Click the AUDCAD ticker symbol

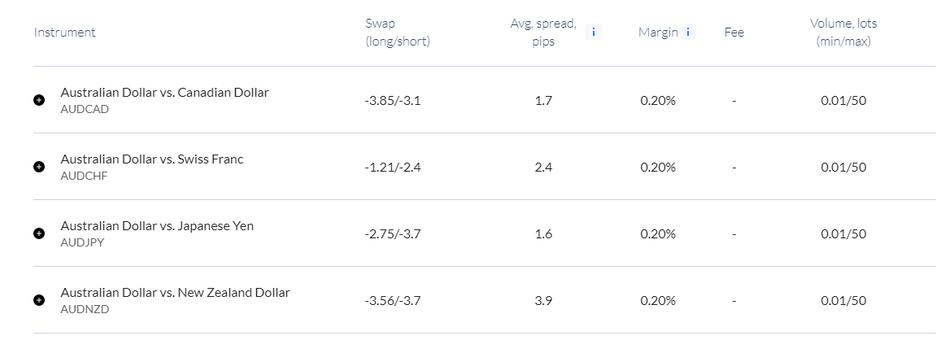click(85, 109)
